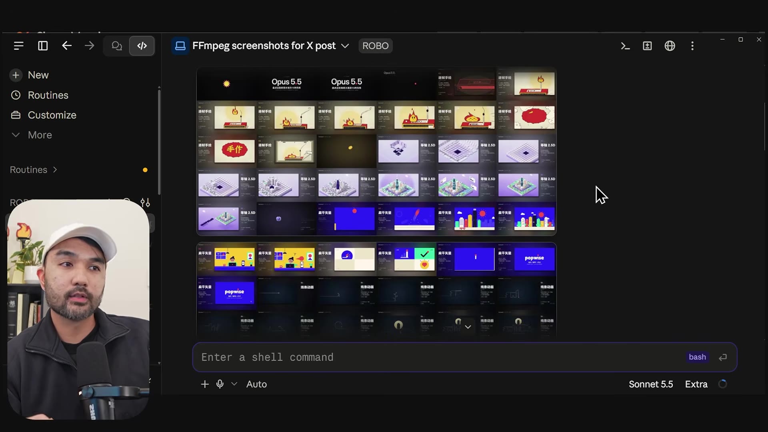Activate the microphone icon
Image resolution: width=768 pixels, height=432 pixels.
coord(220,384)
